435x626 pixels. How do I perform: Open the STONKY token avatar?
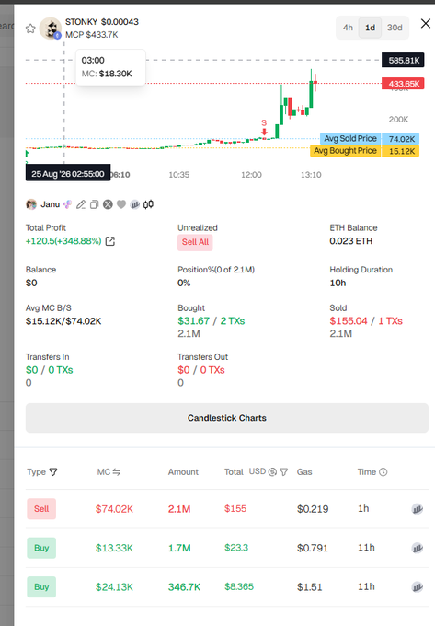(x=51, y=29)
